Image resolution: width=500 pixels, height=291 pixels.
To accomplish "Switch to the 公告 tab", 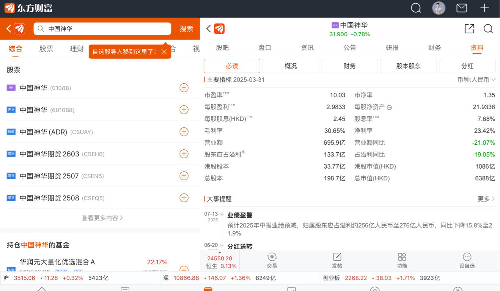I will (x=350, y=48).
